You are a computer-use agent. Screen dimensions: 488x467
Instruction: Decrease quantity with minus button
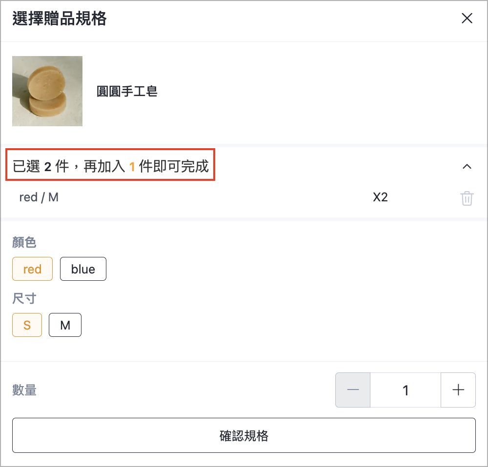point(353,390)
